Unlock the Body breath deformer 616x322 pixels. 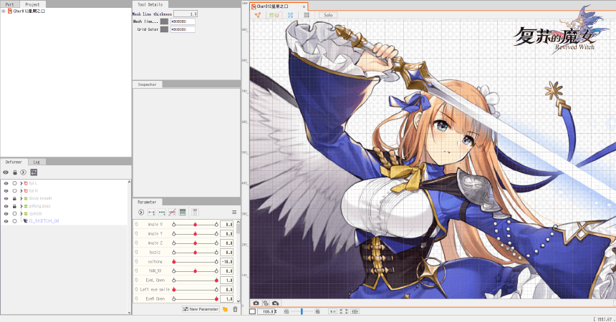[14, 199]
